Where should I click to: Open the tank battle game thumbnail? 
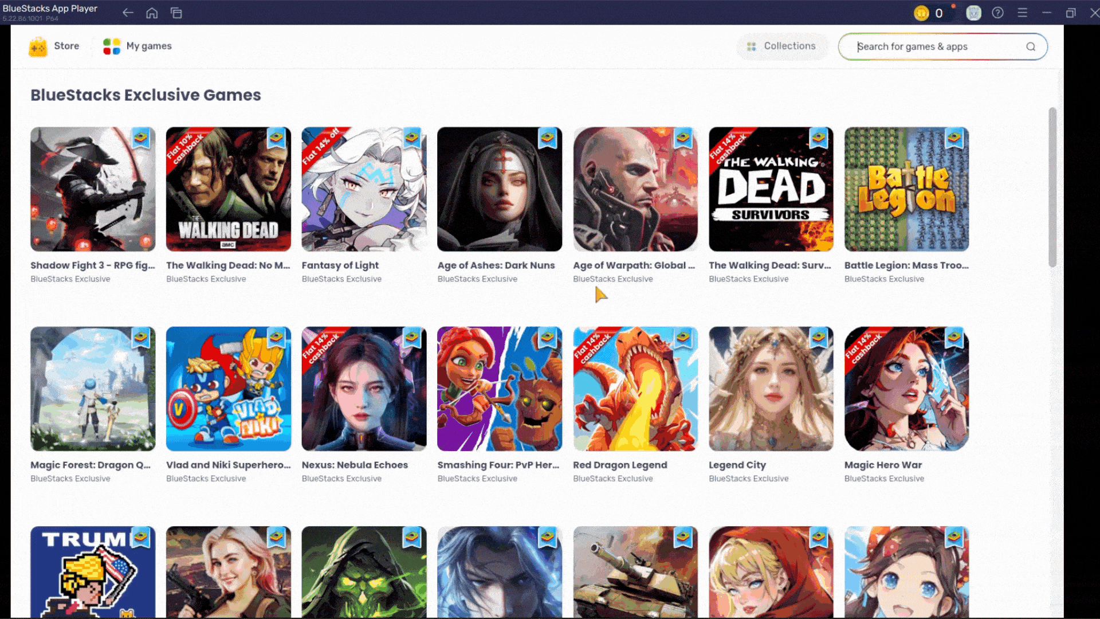(x=635, y=572)
